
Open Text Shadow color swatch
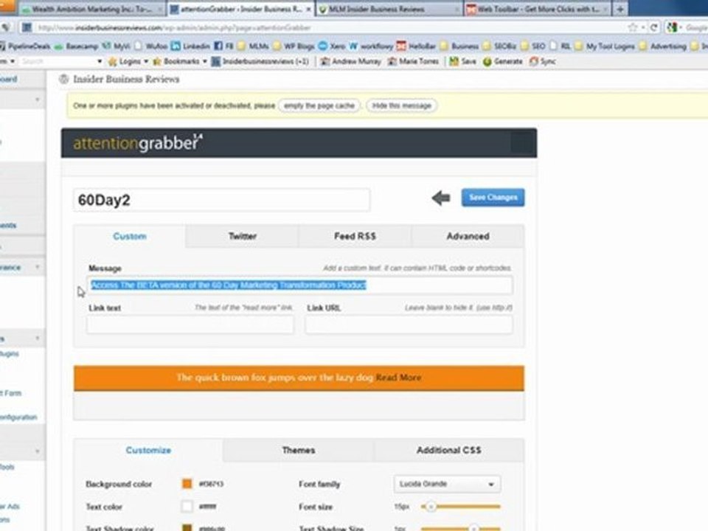pos(187,527)
